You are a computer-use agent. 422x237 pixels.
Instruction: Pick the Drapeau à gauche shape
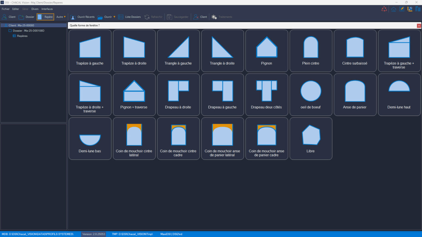[x=223, y=95]
